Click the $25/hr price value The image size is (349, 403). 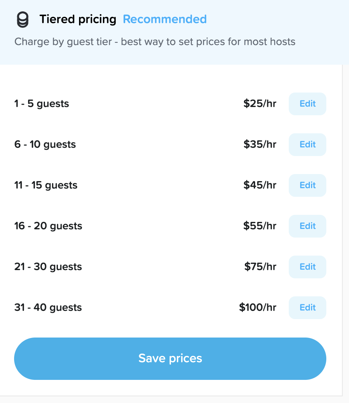tap(260, 104)
